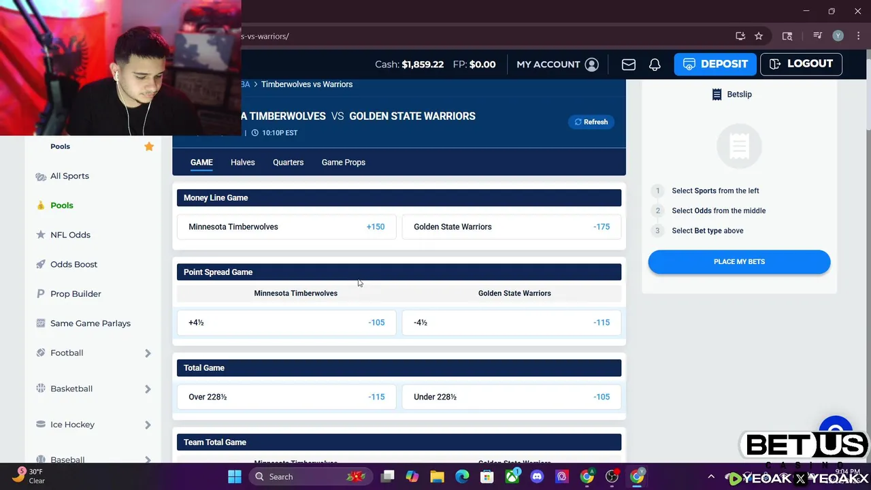The image size is (871, 490).
Task: Click the Basketball sidebar icon
Action: click(41, 389)
